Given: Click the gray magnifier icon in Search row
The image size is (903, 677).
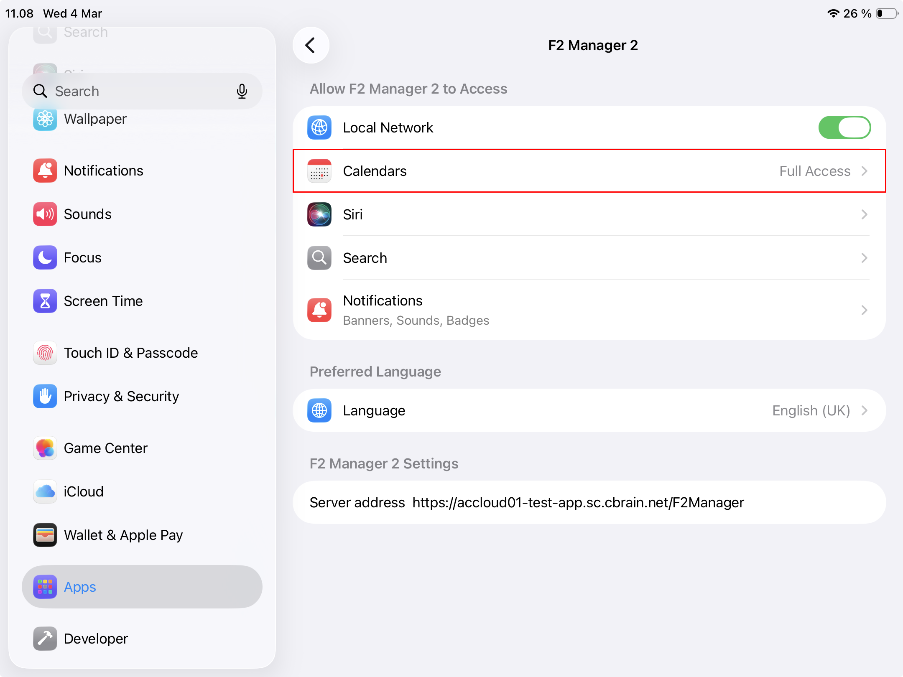Looking at the screenshot, I should pos(319,258).
